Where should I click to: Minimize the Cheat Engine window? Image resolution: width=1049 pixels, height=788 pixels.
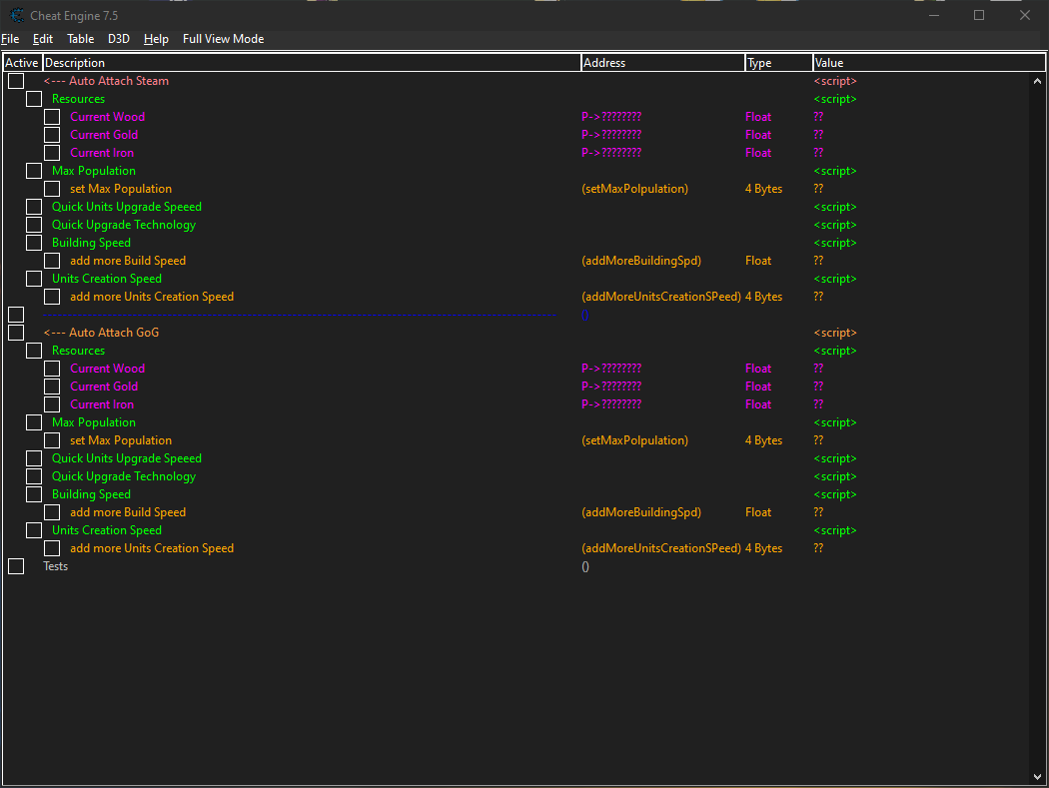pyautogui.click(x=934, y=15)
